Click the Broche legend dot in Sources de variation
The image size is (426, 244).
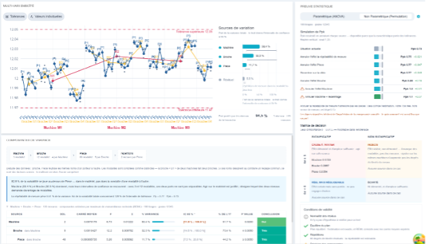[x=220, y=57]
